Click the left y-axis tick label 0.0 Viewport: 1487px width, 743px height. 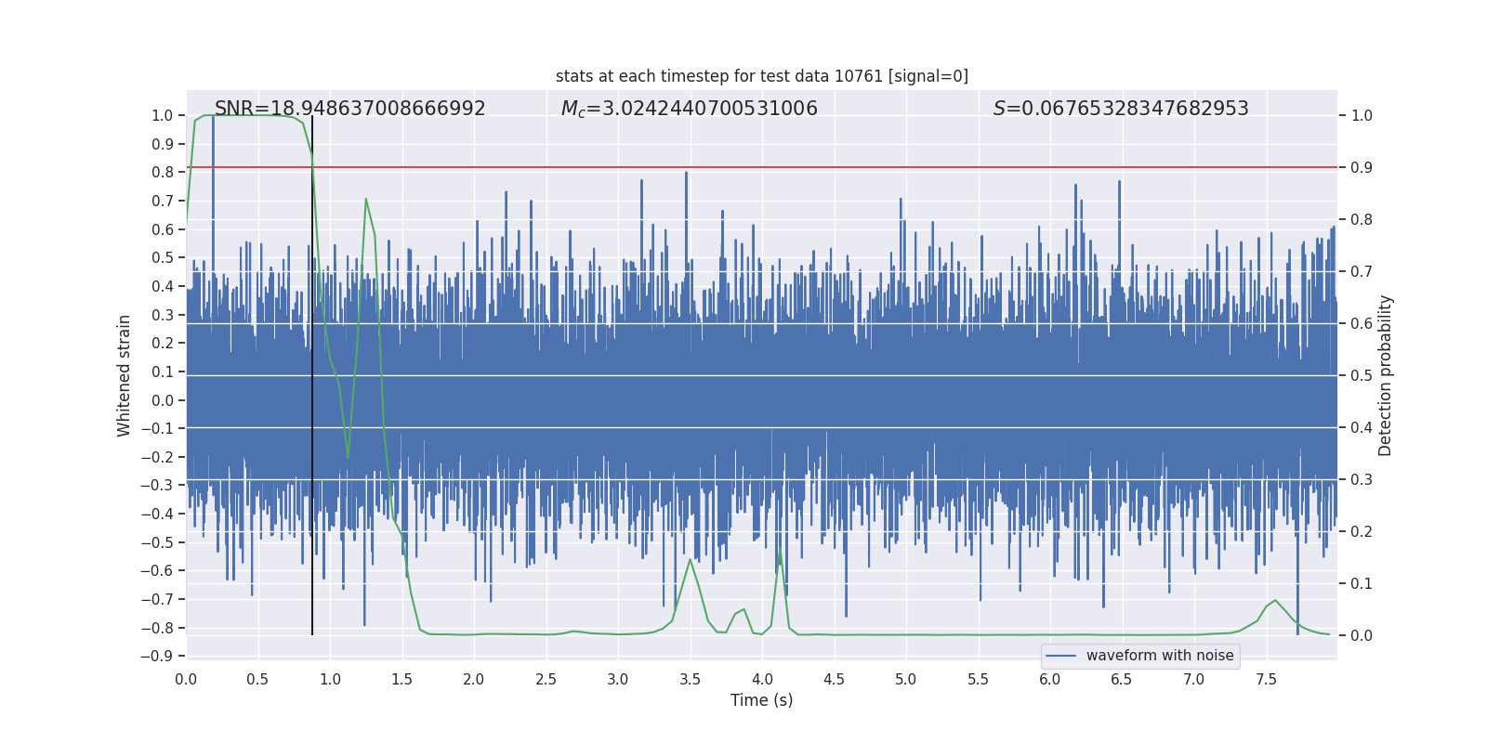coord(162,400)
